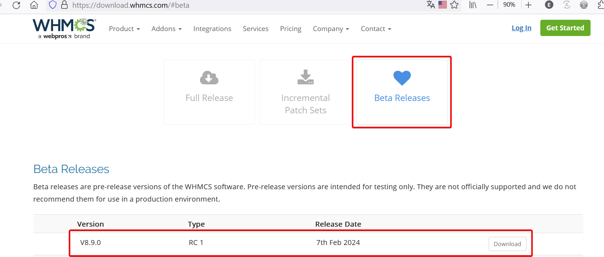Click the Full Release cloud icon
Image resolution: width=604 pixels, height=257 pixels.
(209, 78)
